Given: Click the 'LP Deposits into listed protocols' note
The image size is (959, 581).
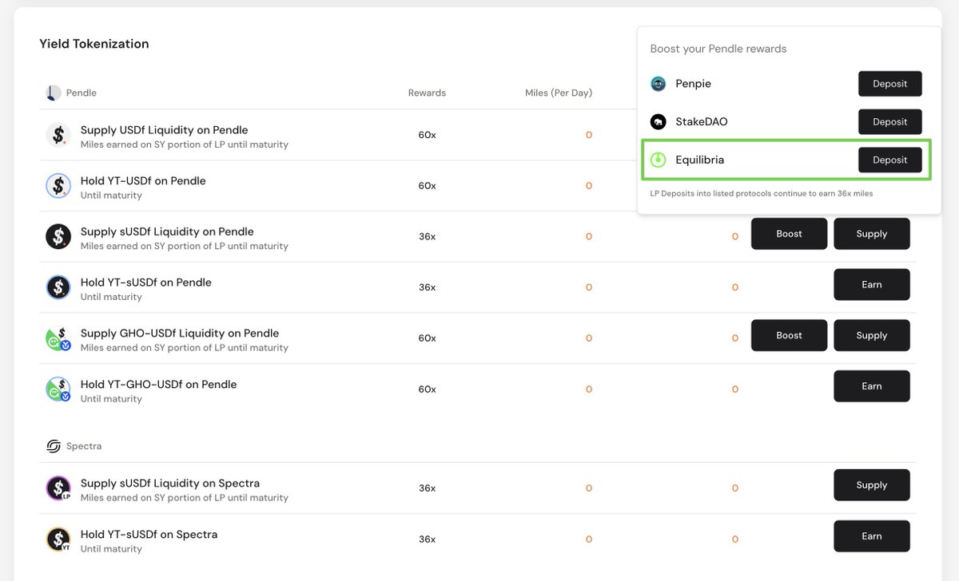Looking at the screenshot, I should pos(761,194).
